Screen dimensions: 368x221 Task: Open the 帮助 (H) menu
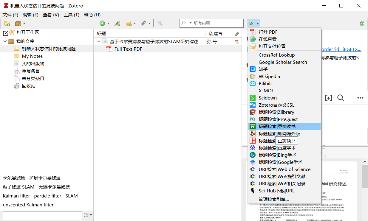(92, 15)
